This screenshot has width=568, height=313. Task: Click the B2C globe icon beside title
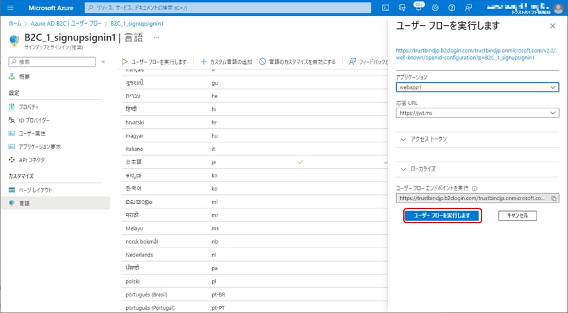[14, 40]
